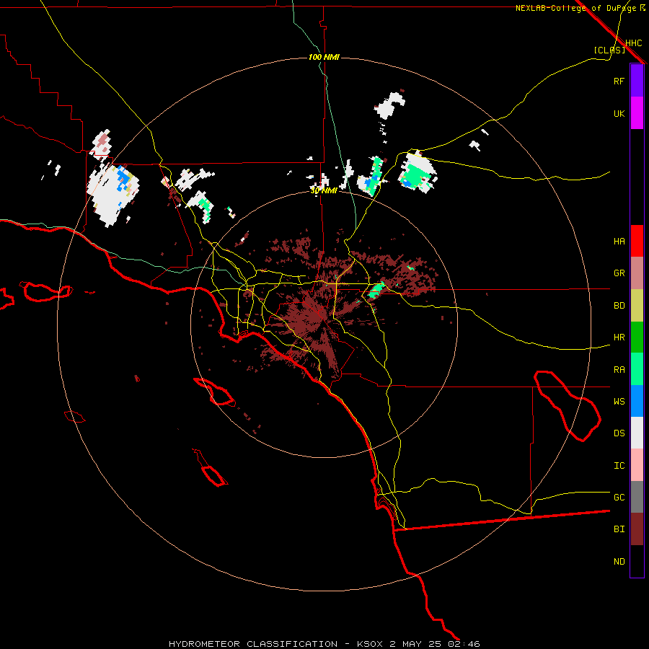
Task: Click the RA bright green legend swatch
Action: click(x=637, y=369)
